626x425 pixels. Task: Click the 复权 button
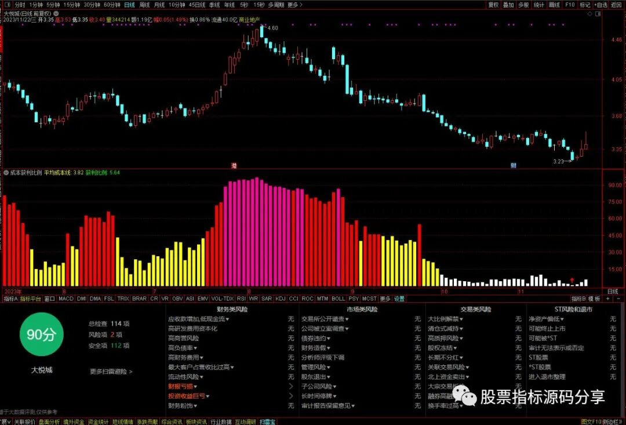pyautogui.click(x=493, y=5)
